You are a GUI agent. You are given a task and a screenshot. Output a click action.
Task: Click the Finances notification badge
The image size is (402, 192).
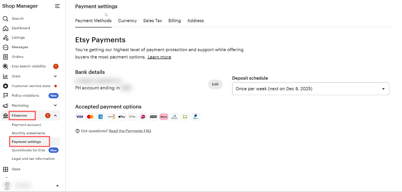48,116
